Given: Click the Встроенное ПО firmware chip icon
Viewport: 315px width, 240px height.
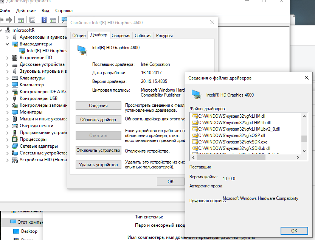Looking at the screenshot, I should (x=15, y=58).
